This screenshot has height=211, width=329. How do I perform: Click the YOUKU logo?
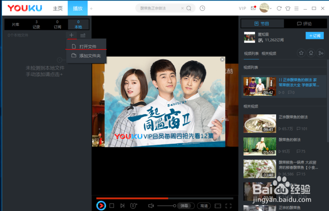coord(25,8)
